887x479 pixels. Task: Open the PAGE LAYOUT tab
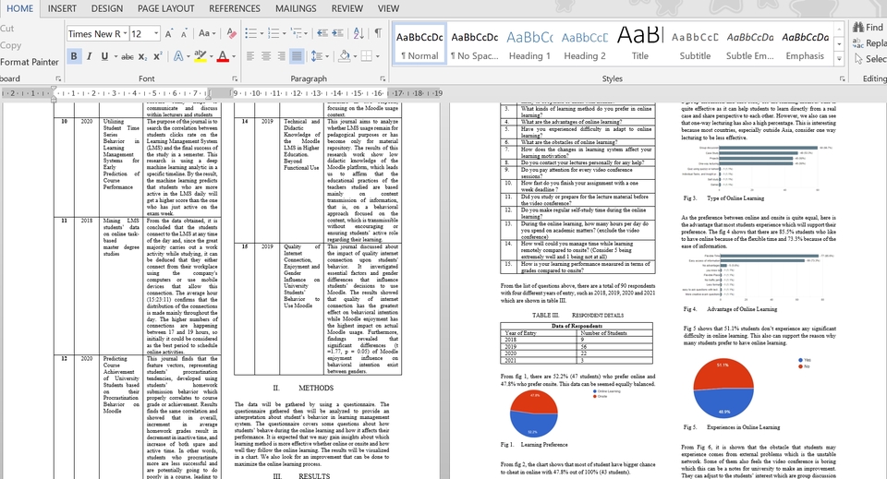(x=165, y=8)
